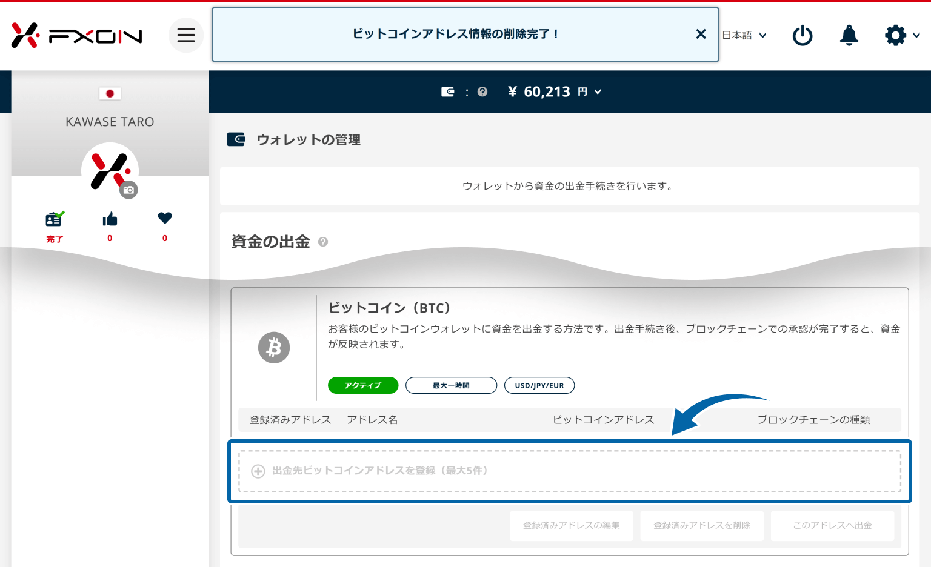Open the 日本語 language dropdown
This screenshot has height=567, width=931.
click(744, 35)
